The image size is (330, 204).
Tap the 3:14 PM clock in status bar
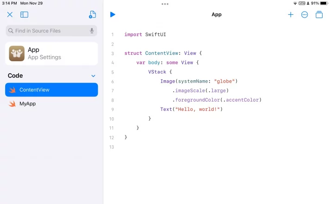(9, 3)
